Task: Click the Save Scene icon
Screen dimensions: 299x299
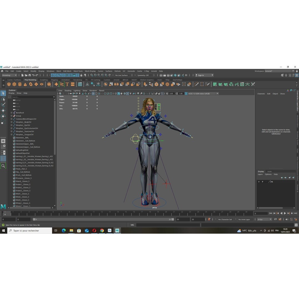Action: click(30, 75)
